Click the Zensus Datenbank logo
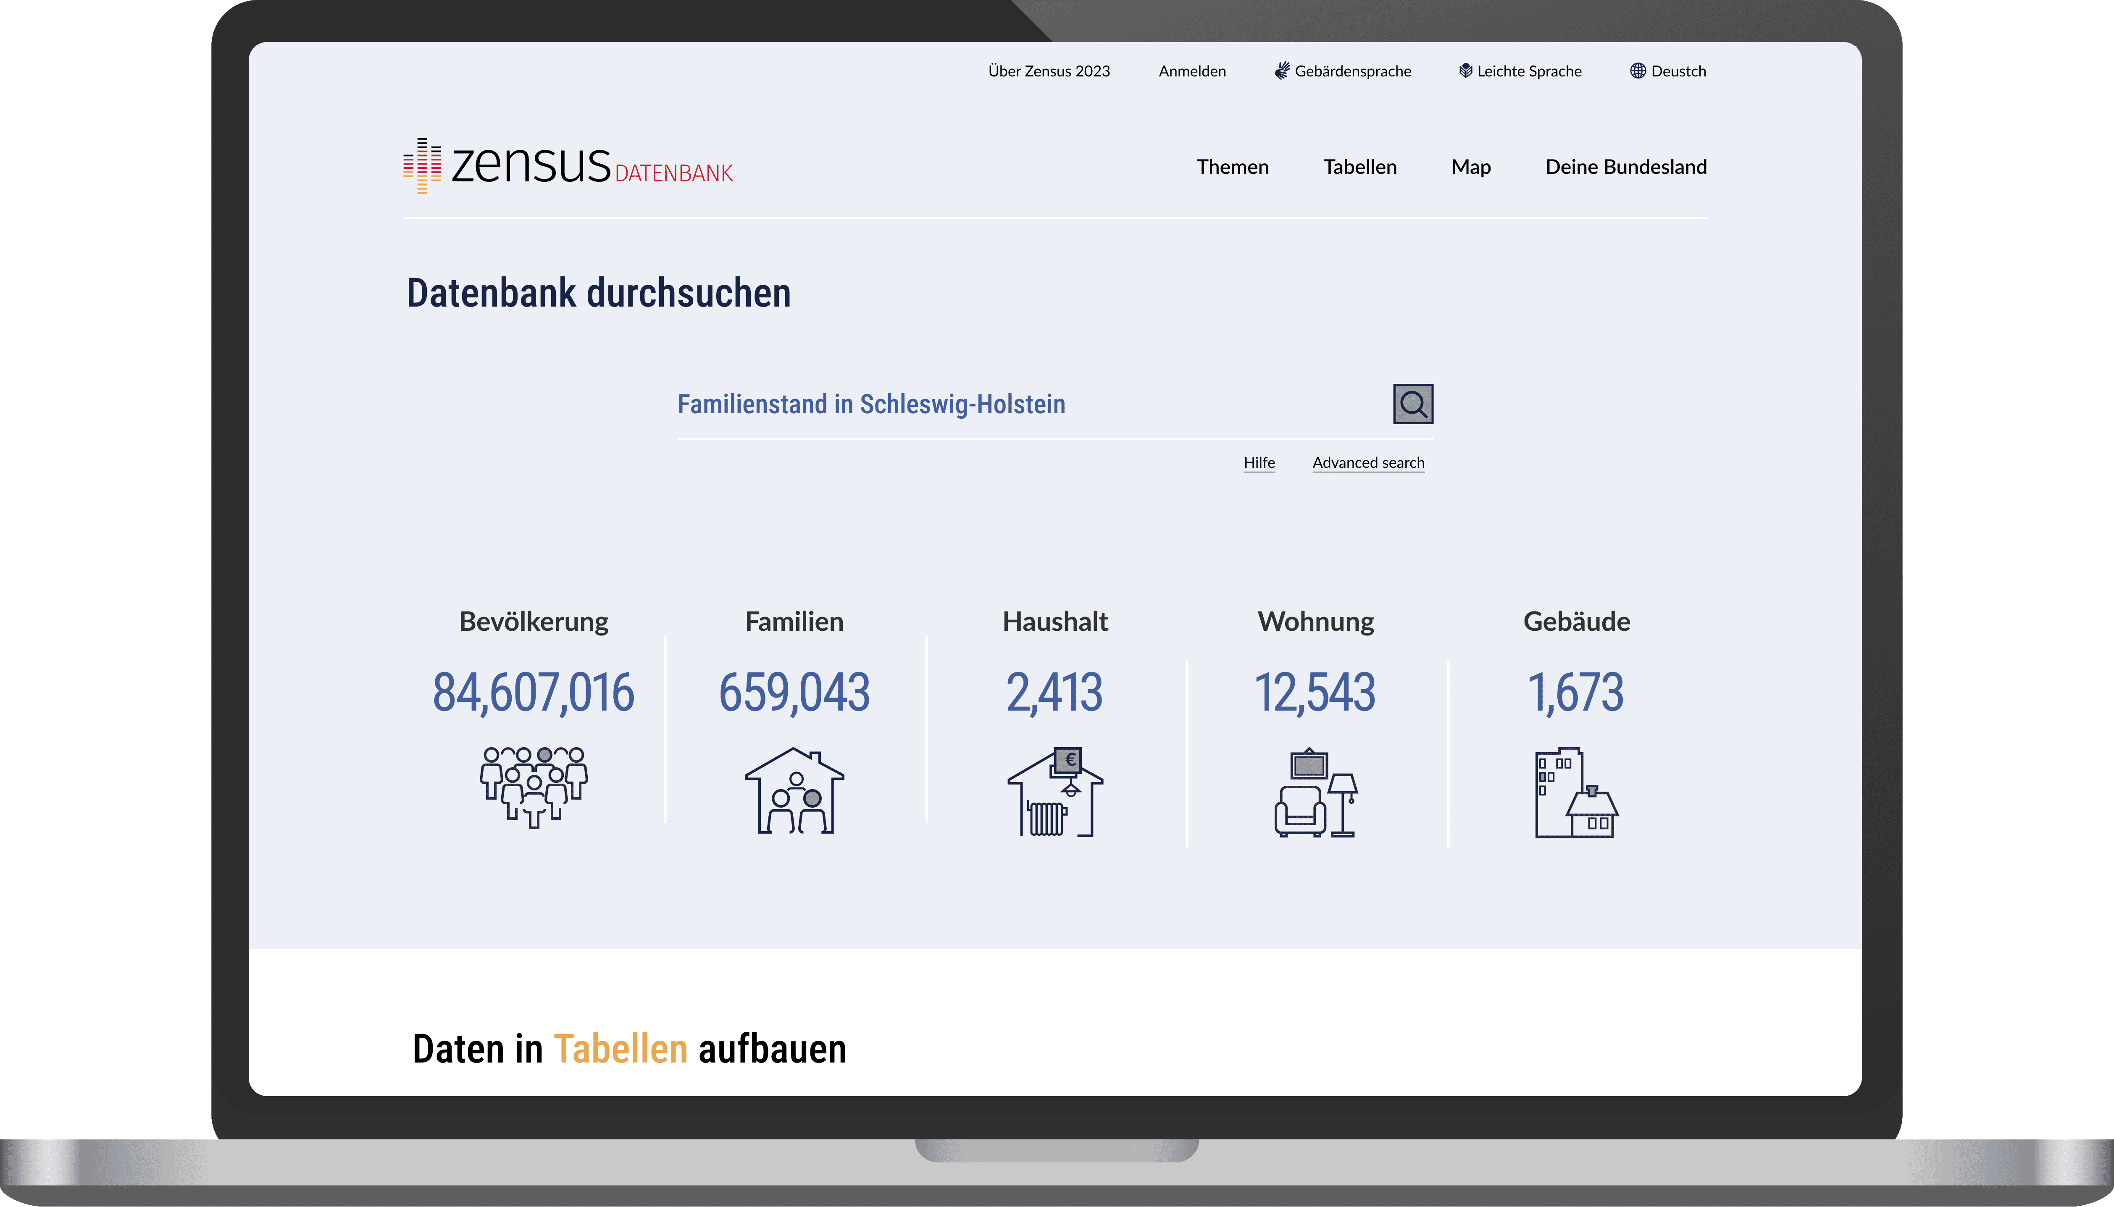 [x=568, y=166]
